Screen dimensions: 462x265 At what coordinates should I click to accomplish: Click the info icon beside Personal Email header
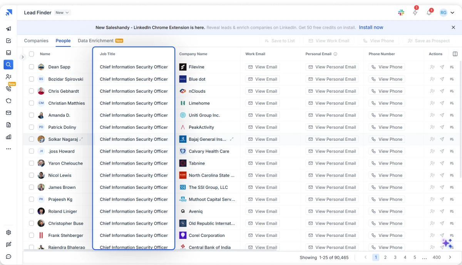click(335, 54)
